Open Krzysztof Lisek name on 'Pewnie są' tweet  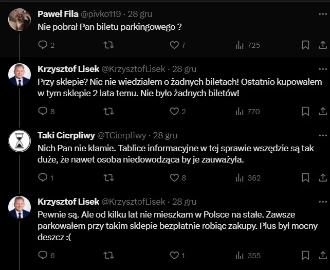click(68, 202)
